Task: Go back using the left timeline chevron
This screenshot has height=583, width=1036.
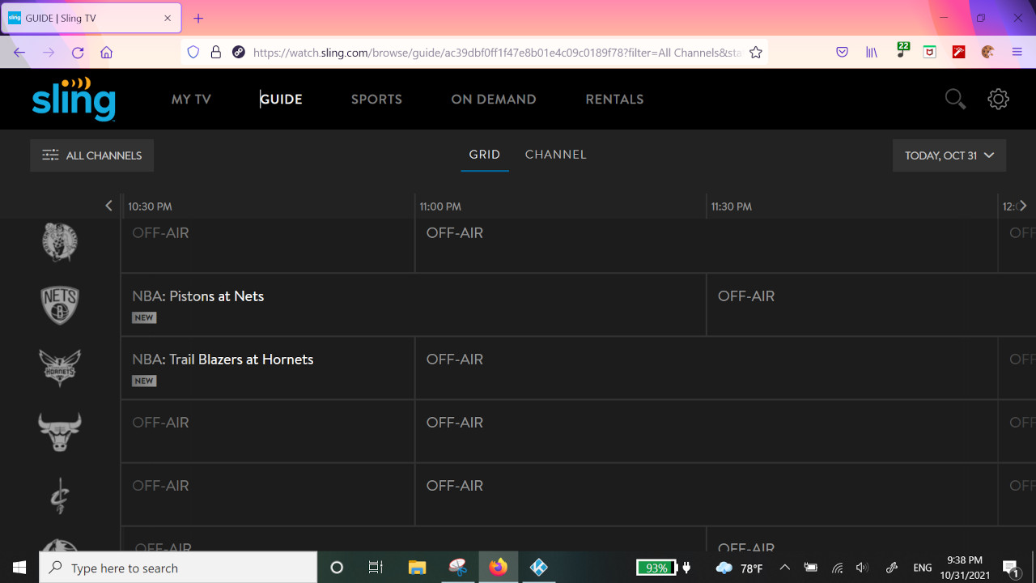Action: coord(108,206)
